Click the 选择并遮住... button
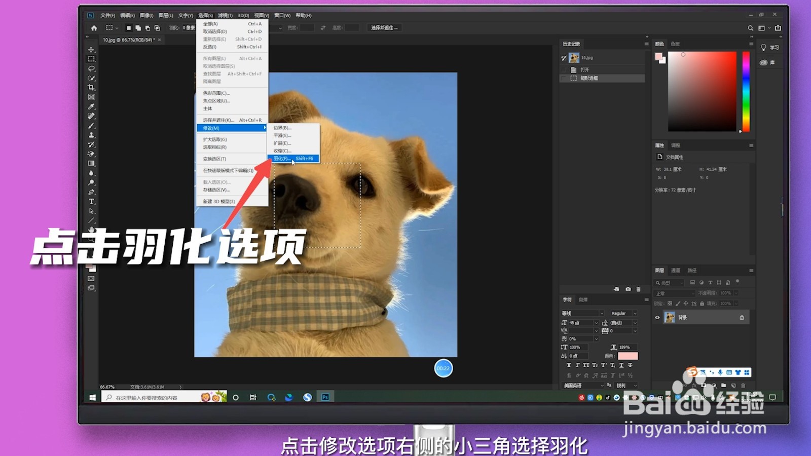This screenshot has width=811, height=456. tap(384, 28)
